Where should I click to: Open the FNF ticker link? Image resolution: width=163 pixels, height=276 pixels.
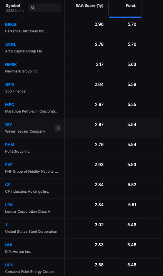tap(9, 165)
